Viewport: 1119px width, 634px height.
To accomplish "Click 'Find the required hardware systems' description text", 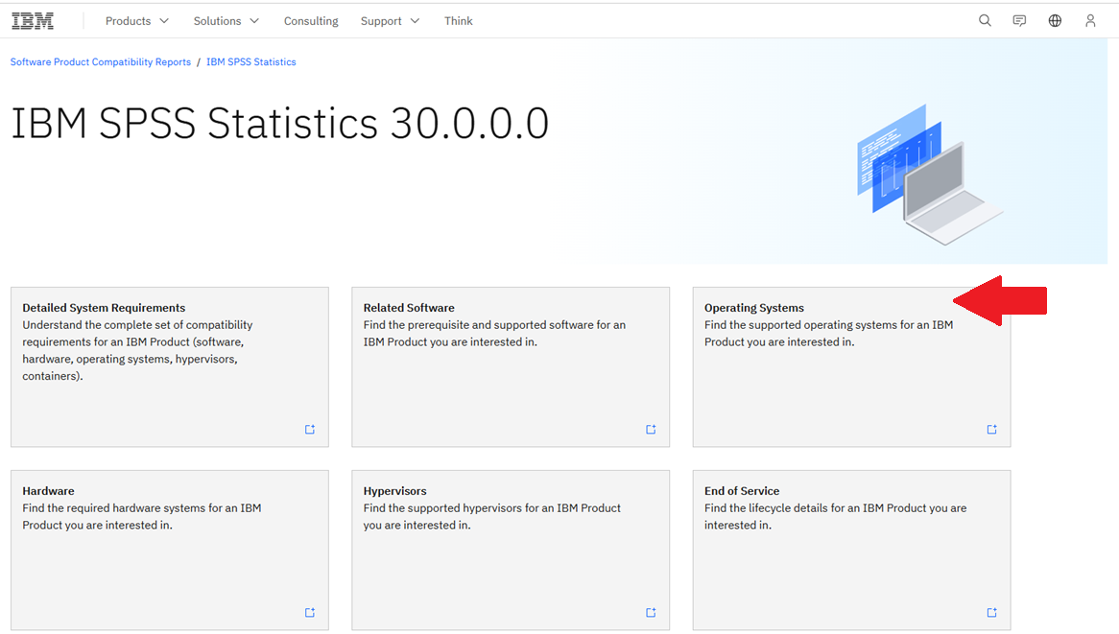I will click(x=141, y=516).
